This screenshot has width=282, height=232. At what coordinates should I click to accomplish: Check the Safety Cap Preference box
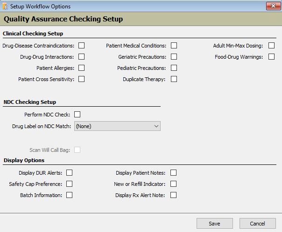(x=70, y=184)
